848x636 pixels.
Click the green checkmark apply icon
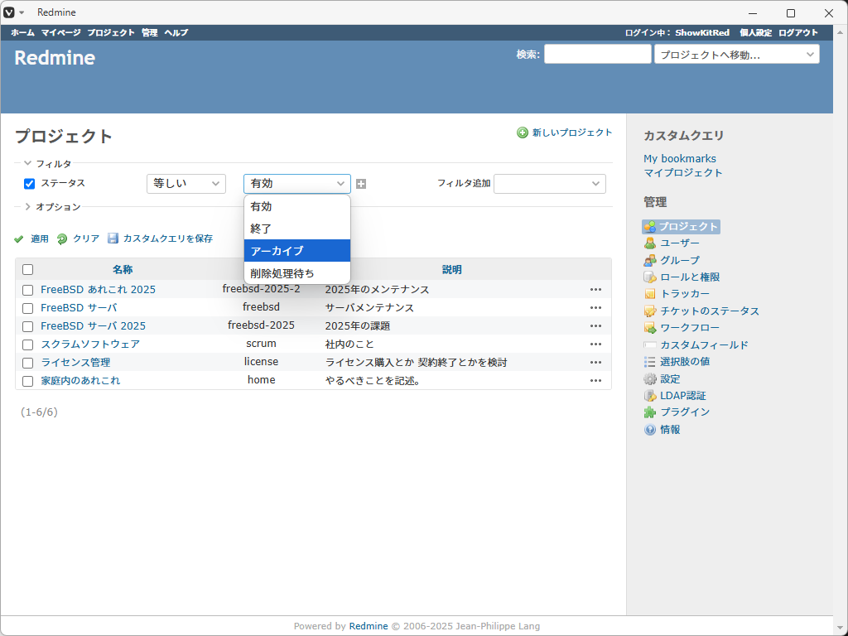tap(19, 239)
